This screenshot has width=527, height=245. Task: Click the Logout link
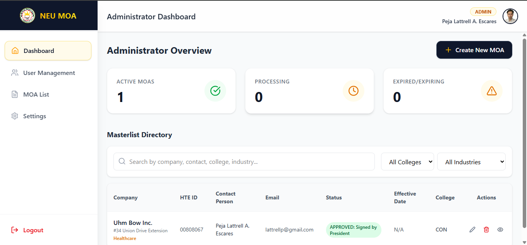coord(27,230)
